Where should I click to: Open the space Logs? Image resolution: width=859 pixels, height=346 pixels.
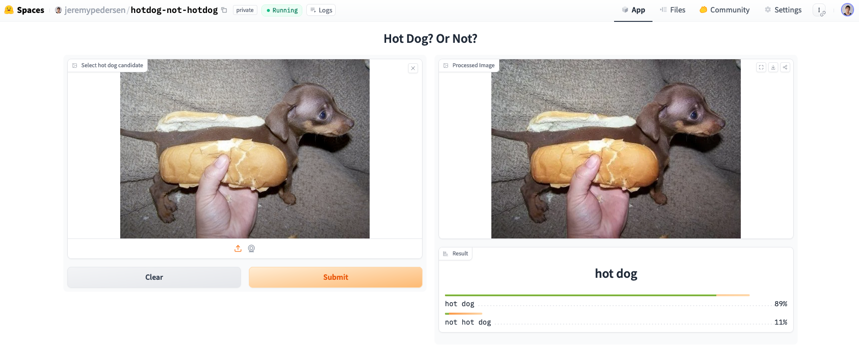[x=321, y=10]
